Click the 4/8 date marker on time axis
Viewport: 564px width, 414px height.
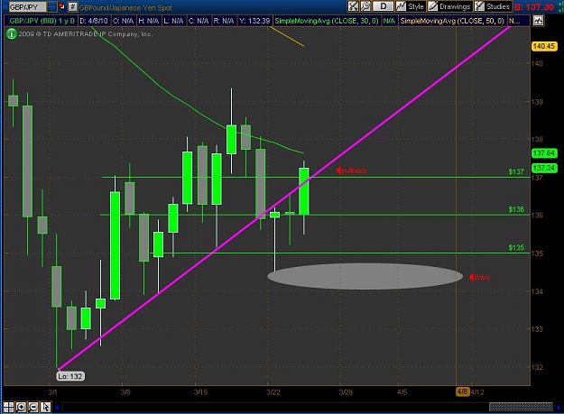[x=462, y=391]
